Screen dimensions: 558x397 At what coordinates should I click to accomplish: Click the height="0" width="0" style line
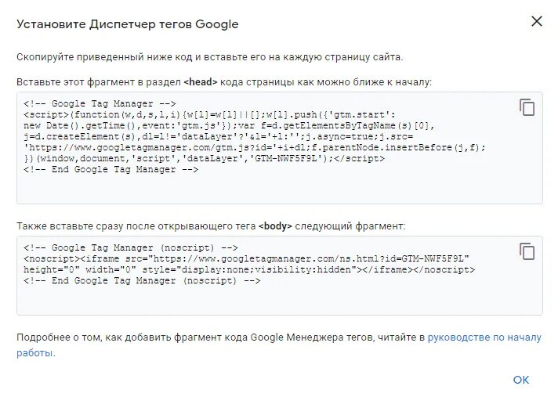249,270
